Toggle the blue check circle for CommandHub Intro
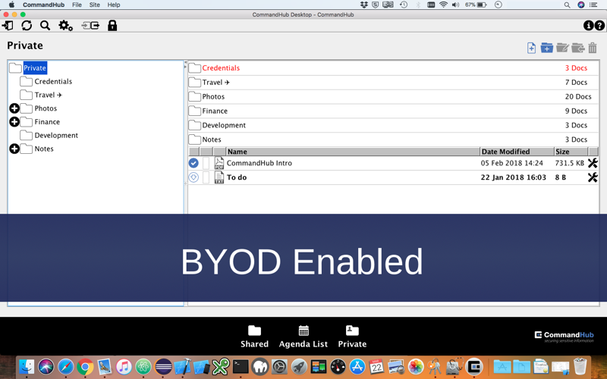This screenshot has height=379, width=607. (193, 163)
